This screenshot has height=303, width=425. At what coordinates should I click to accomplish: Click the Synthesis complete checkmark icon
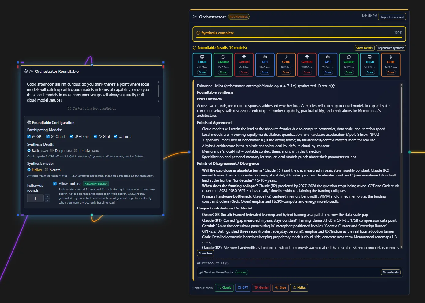198,33
